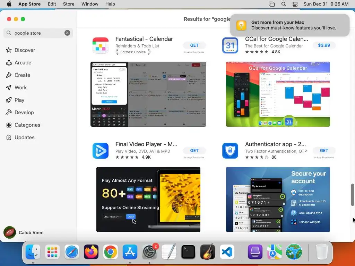Screen dimensions: 355x266
Task: Open the Authenticator app shield icon
Action: coord(230,151)
